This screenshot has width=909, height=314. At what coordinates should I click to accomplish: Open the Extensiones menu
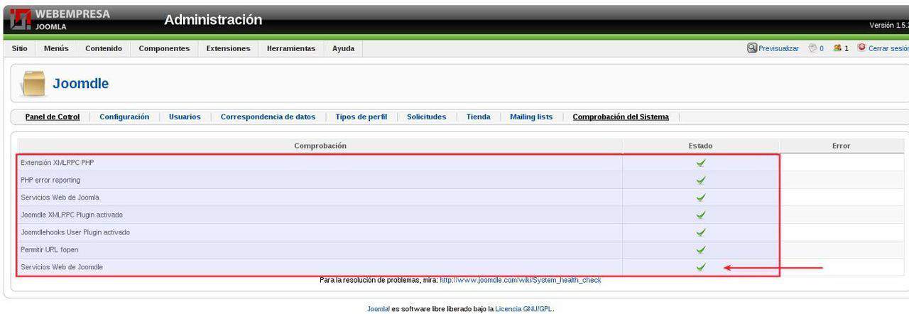(228, 48)
